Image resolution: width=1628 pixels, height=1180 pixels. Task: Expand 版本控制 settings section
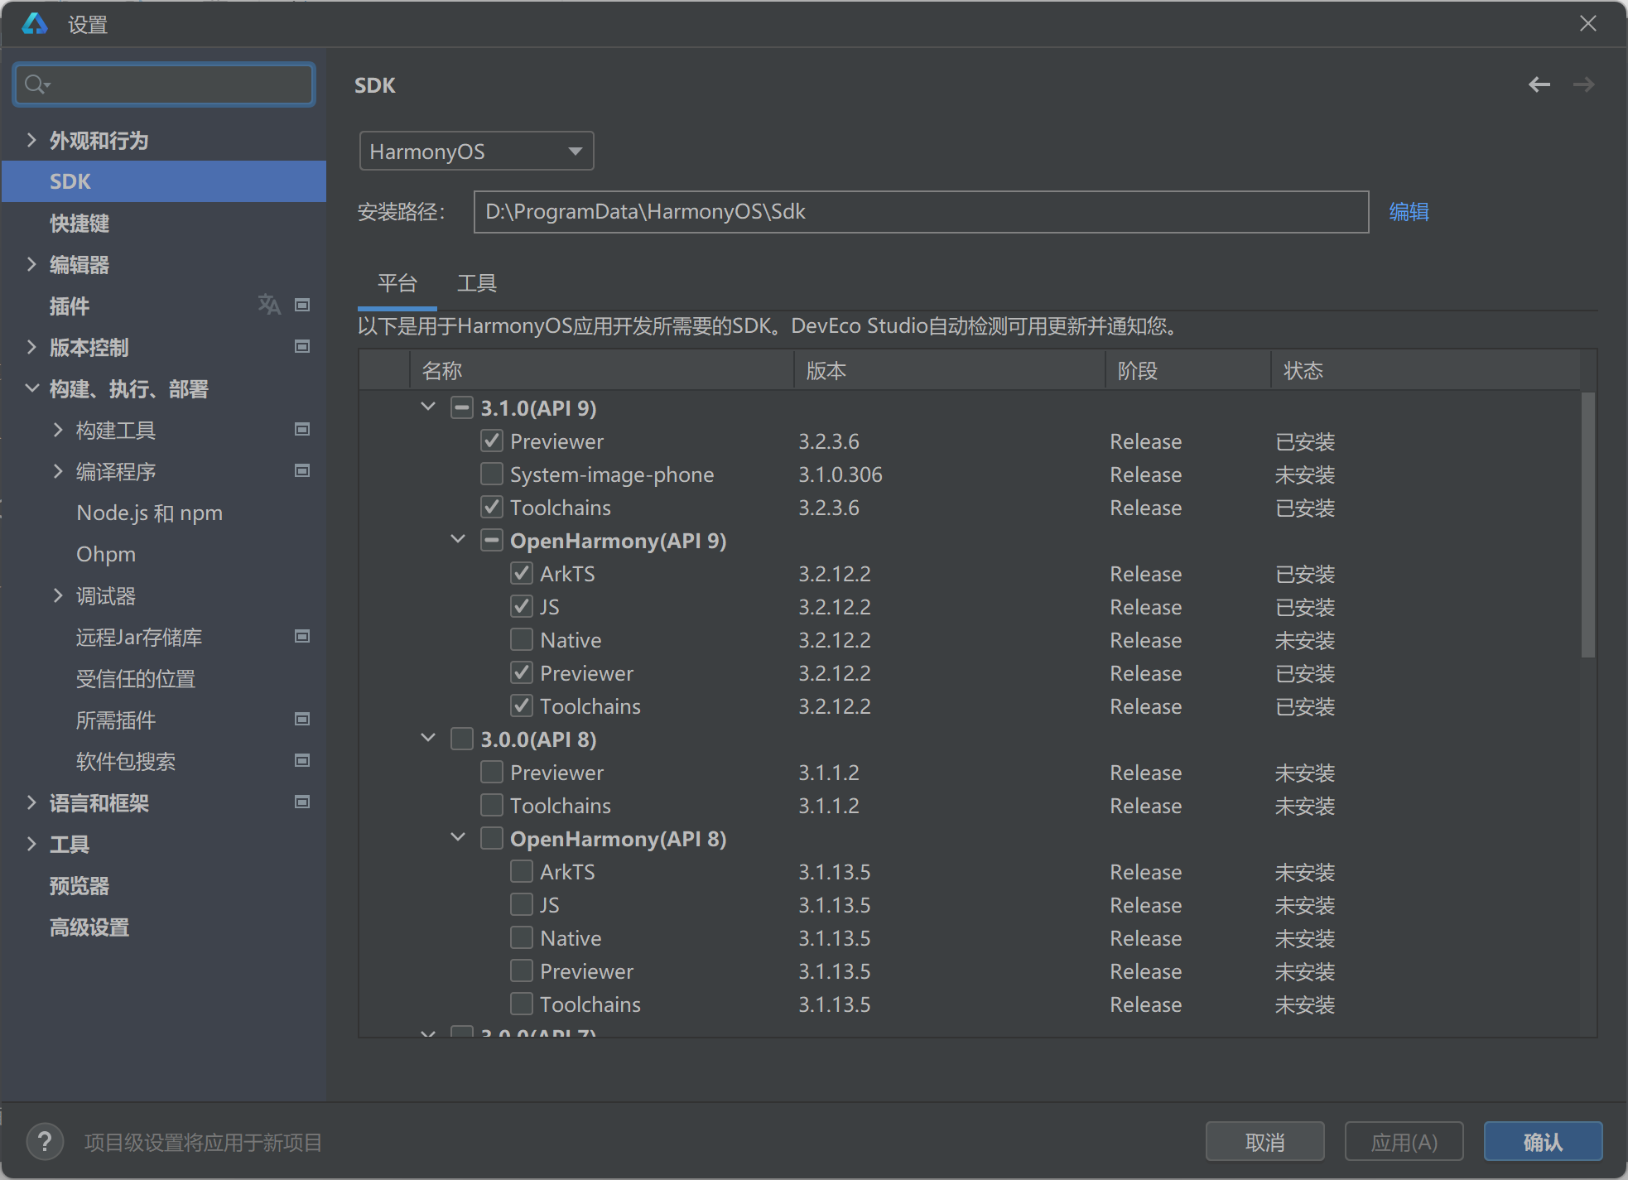coord(31,347)
